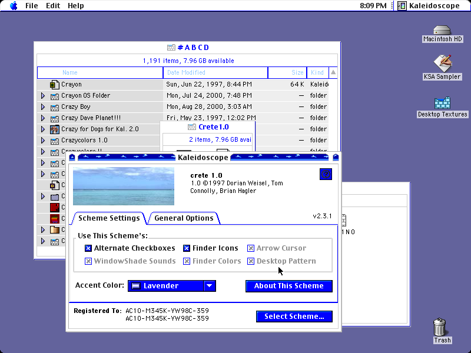Select the Crayon OS Folder icon

coord(54,96)
